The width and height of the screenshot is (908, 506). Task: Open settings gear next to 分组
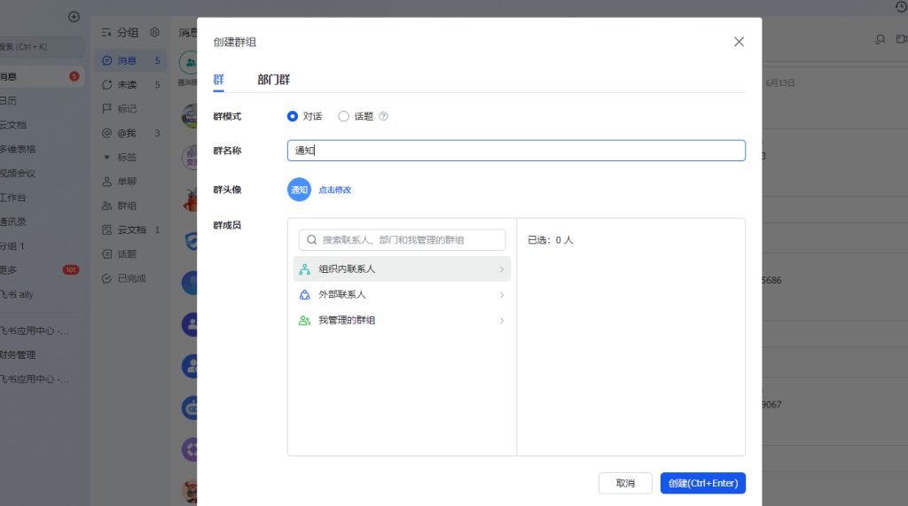pyautogui.click(x=154, y=33)
